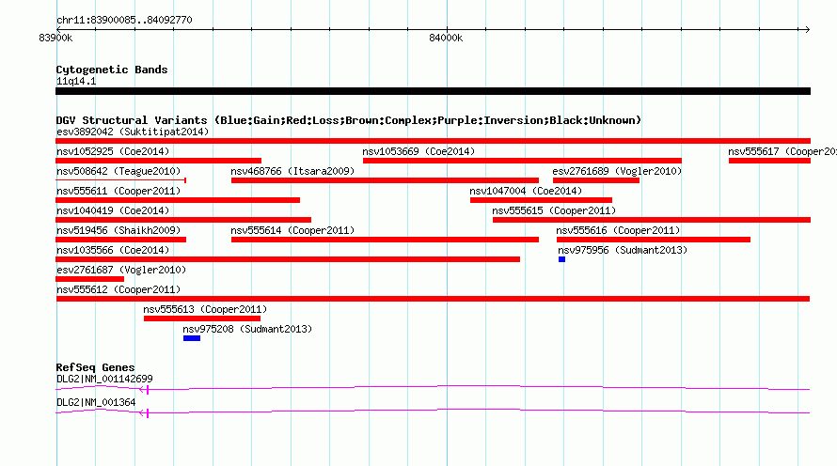Click the DLG2|NM_001364 gene label
Viewport: 837px width, 466px height.
tap(96, 402)
